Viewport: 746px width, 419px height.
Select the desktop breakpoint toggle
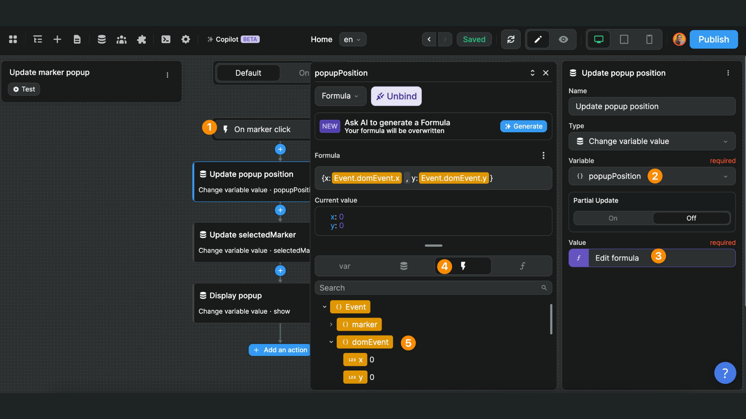tap(598, 39)
